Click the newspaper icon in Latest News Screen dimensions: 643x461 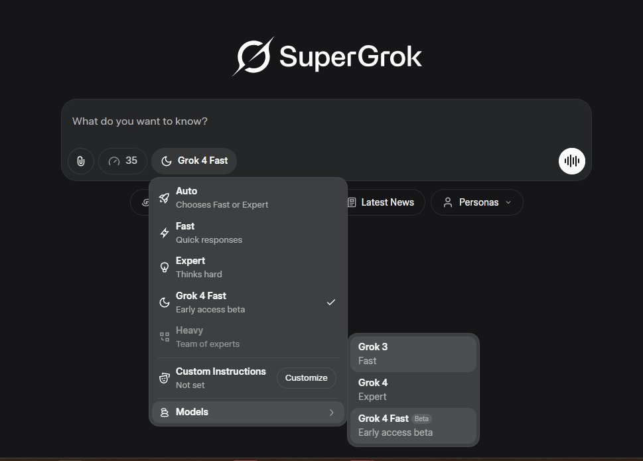coord(352,202)
